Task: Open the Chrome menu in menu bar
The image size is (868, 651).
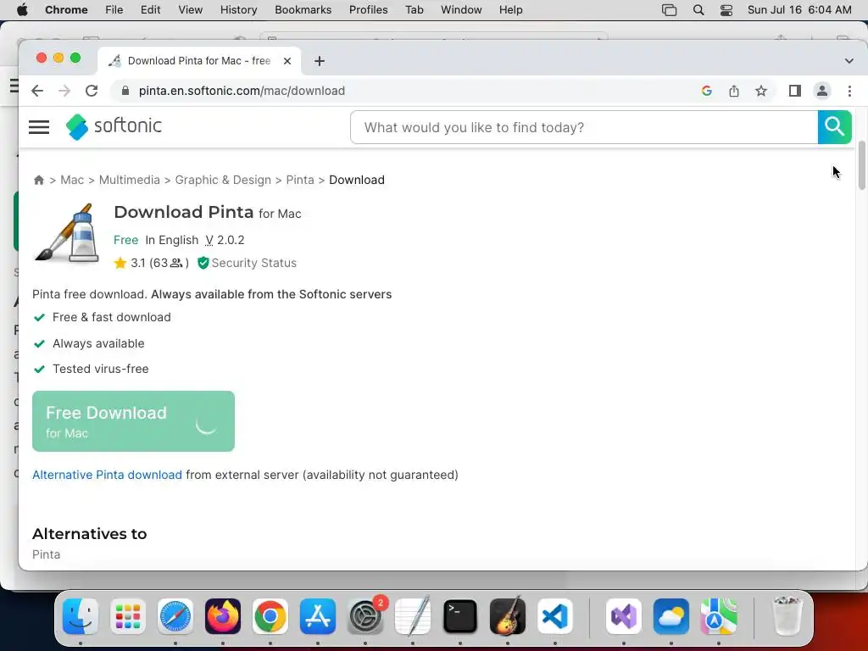Action: (x=66, y=10)
